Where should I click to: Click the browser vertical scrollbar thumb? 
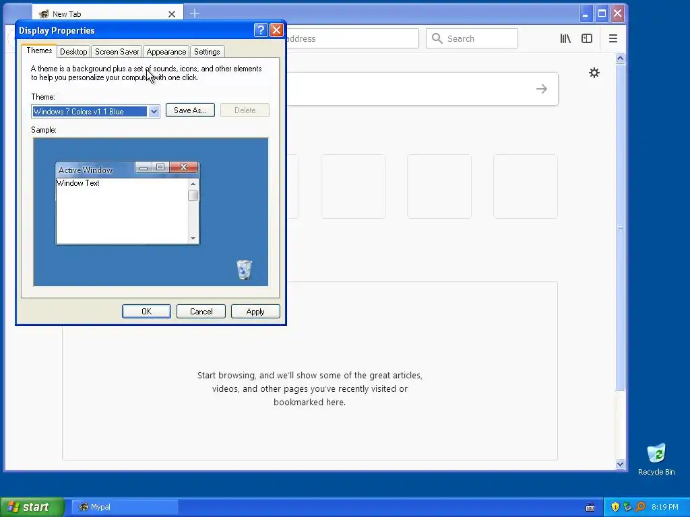(x=620, y=227)
